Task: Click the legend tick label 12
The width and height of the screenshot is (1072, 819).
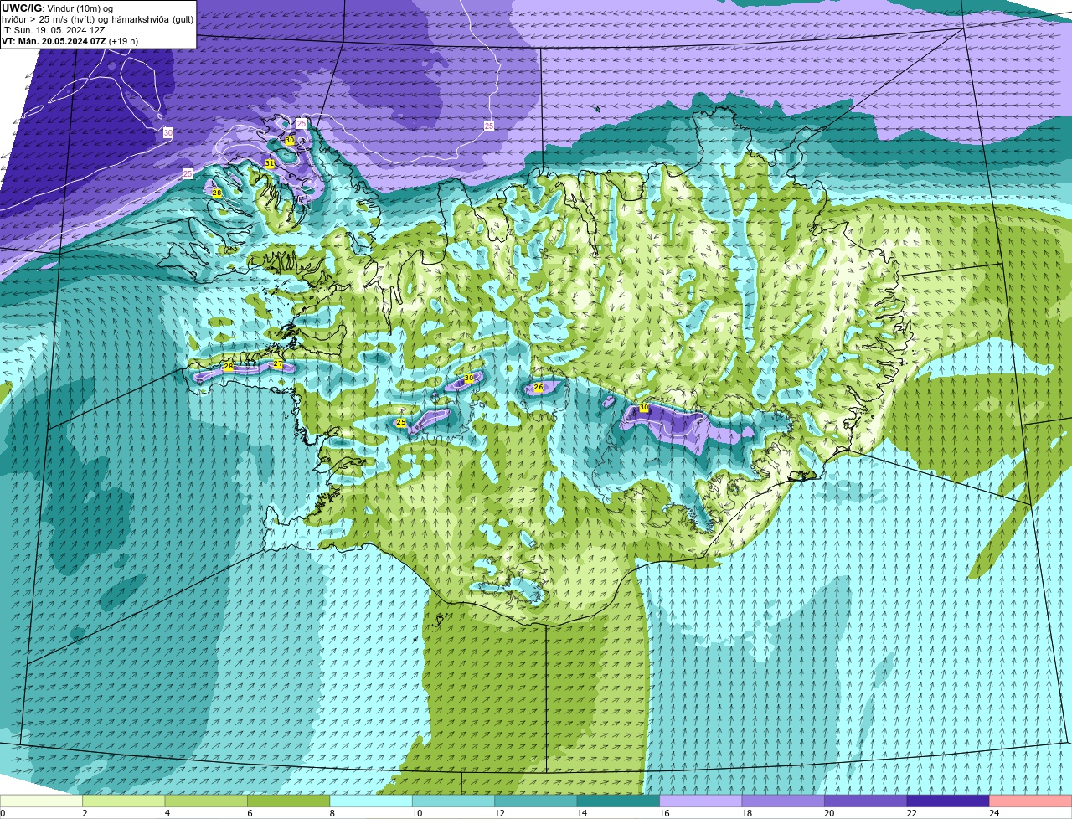Action: 499,813
